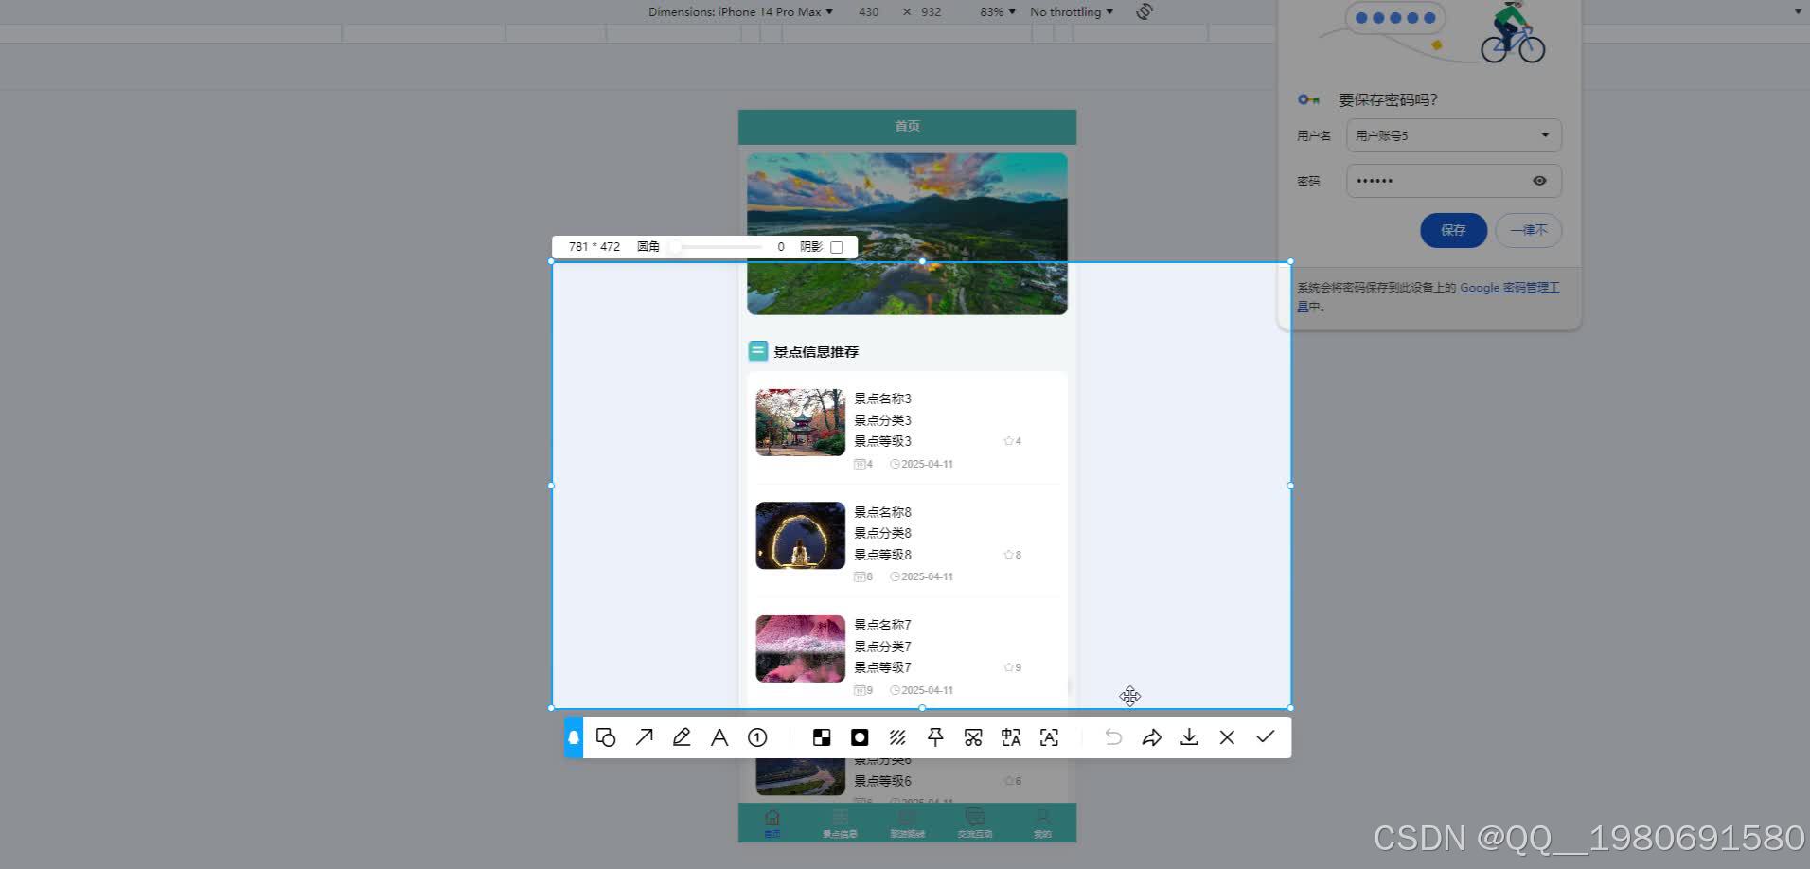Pin the screenshot with the pin icon
Viewport: 1810px width, 869px height.
point(934,736)
